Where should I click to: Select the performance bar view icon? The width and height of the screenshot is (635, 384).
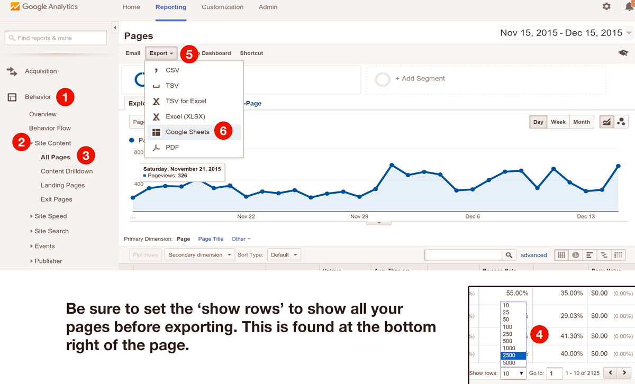(x=589, y=255)
